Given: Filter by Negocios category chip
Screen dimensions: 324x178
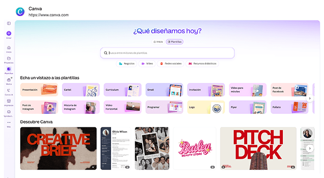Looking at the screenshot, I should [126, 64].
